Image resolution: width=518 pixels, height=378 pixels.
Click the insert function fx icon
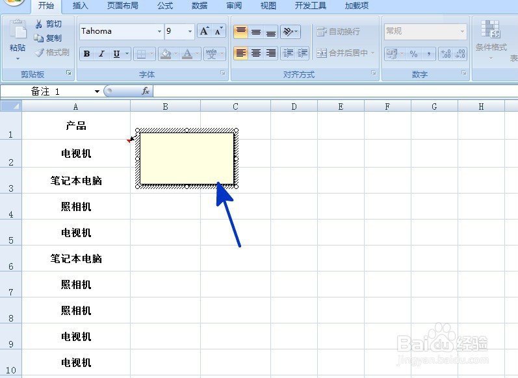point(146,91)
